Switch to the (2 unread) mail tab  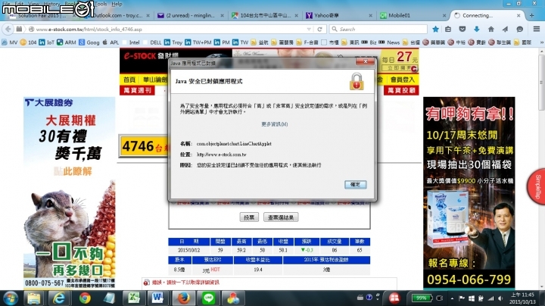[191, 15]
